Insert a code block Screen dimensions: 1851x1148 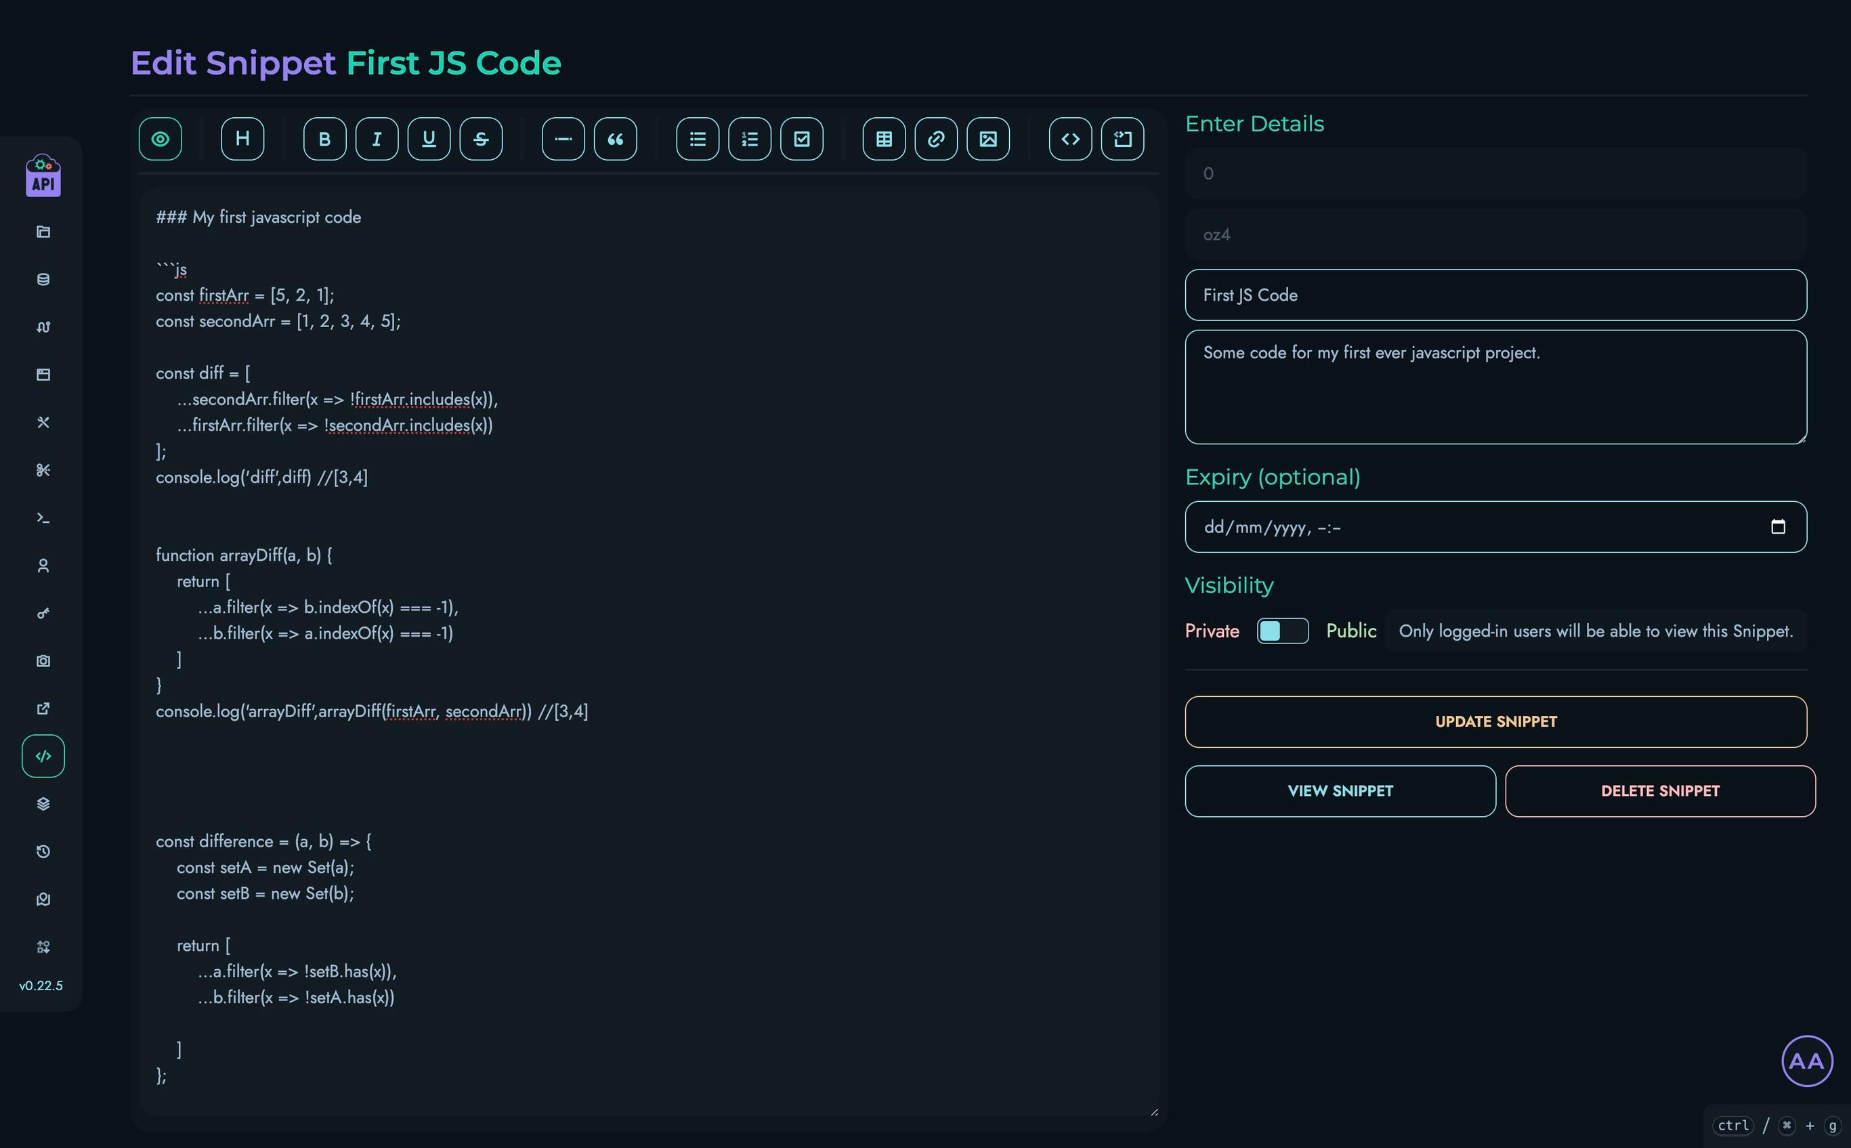click(x=1123, y=139)
